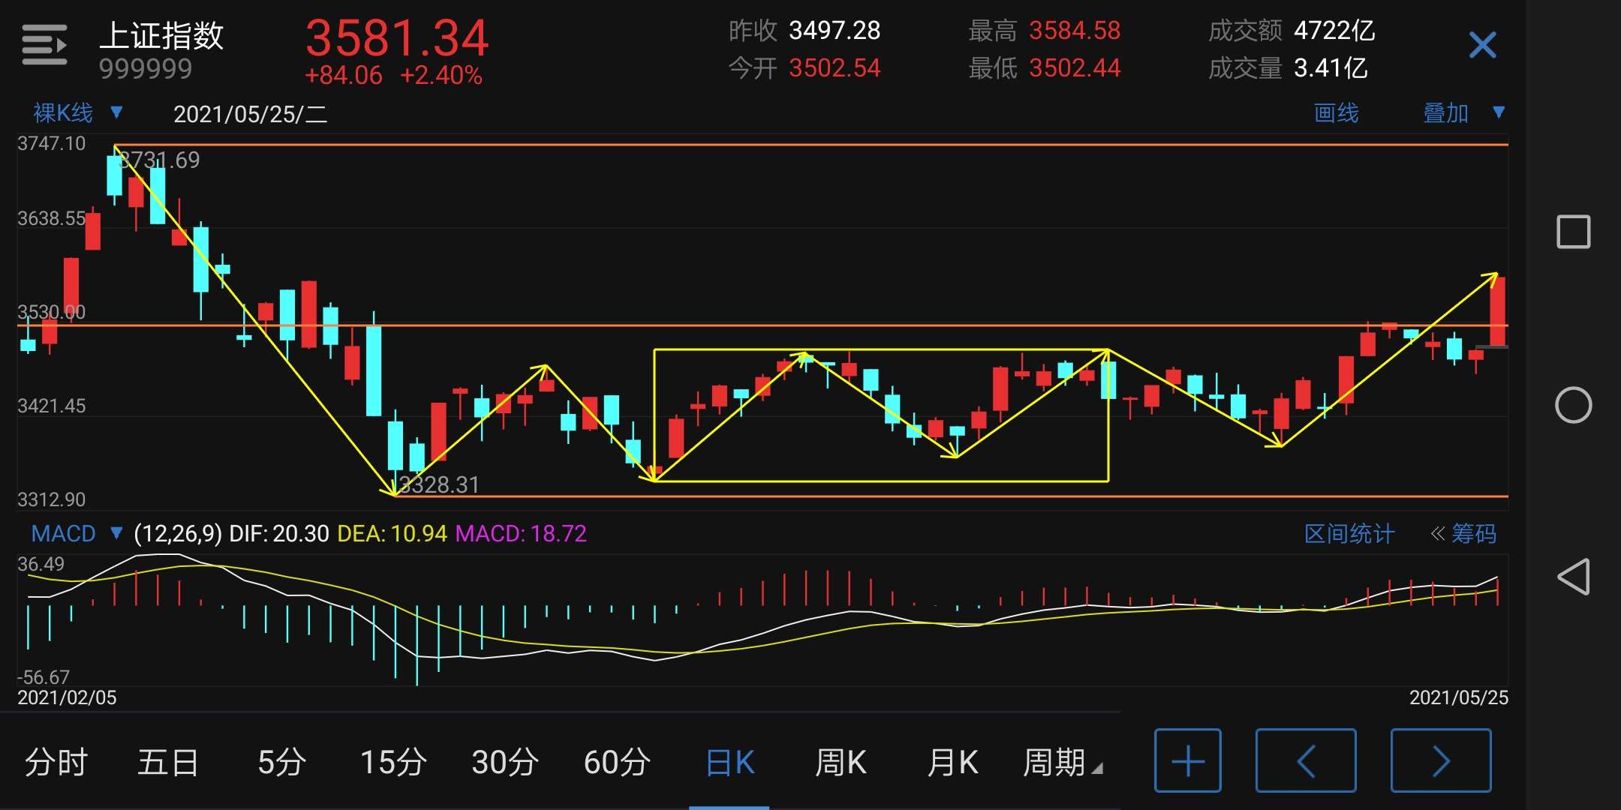The image size is (1621, 810).
Task: Open the stock list menu icon
Action: (x=44, y=45)
